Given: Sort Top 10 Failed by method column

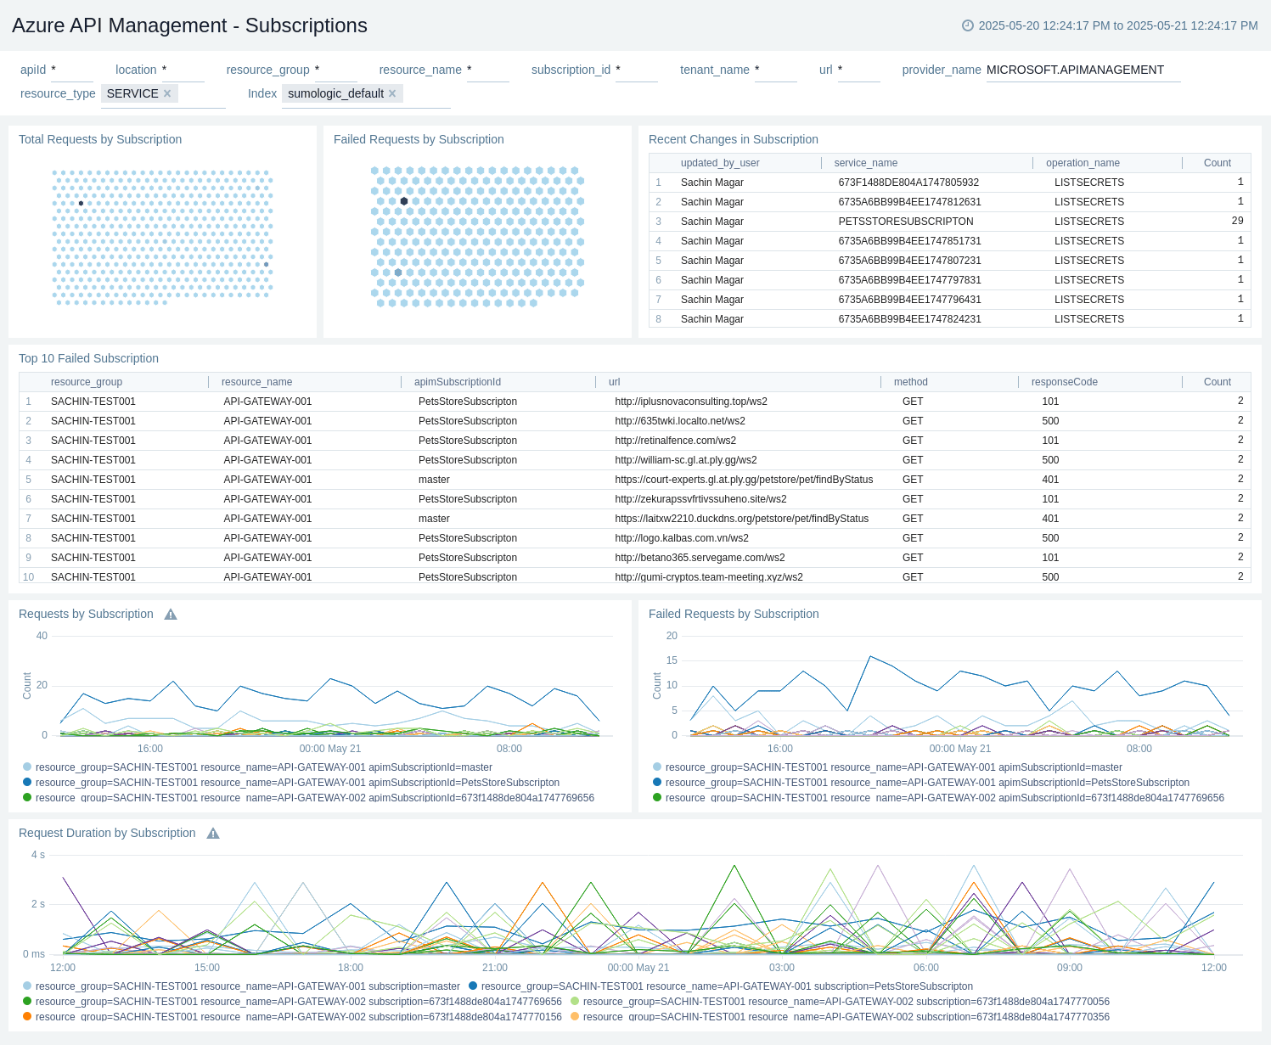Looking at the screenshot, I should coord(911,382).
